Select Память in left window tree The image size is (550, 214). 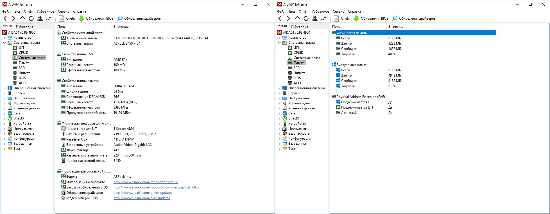(x=24, y=63)
